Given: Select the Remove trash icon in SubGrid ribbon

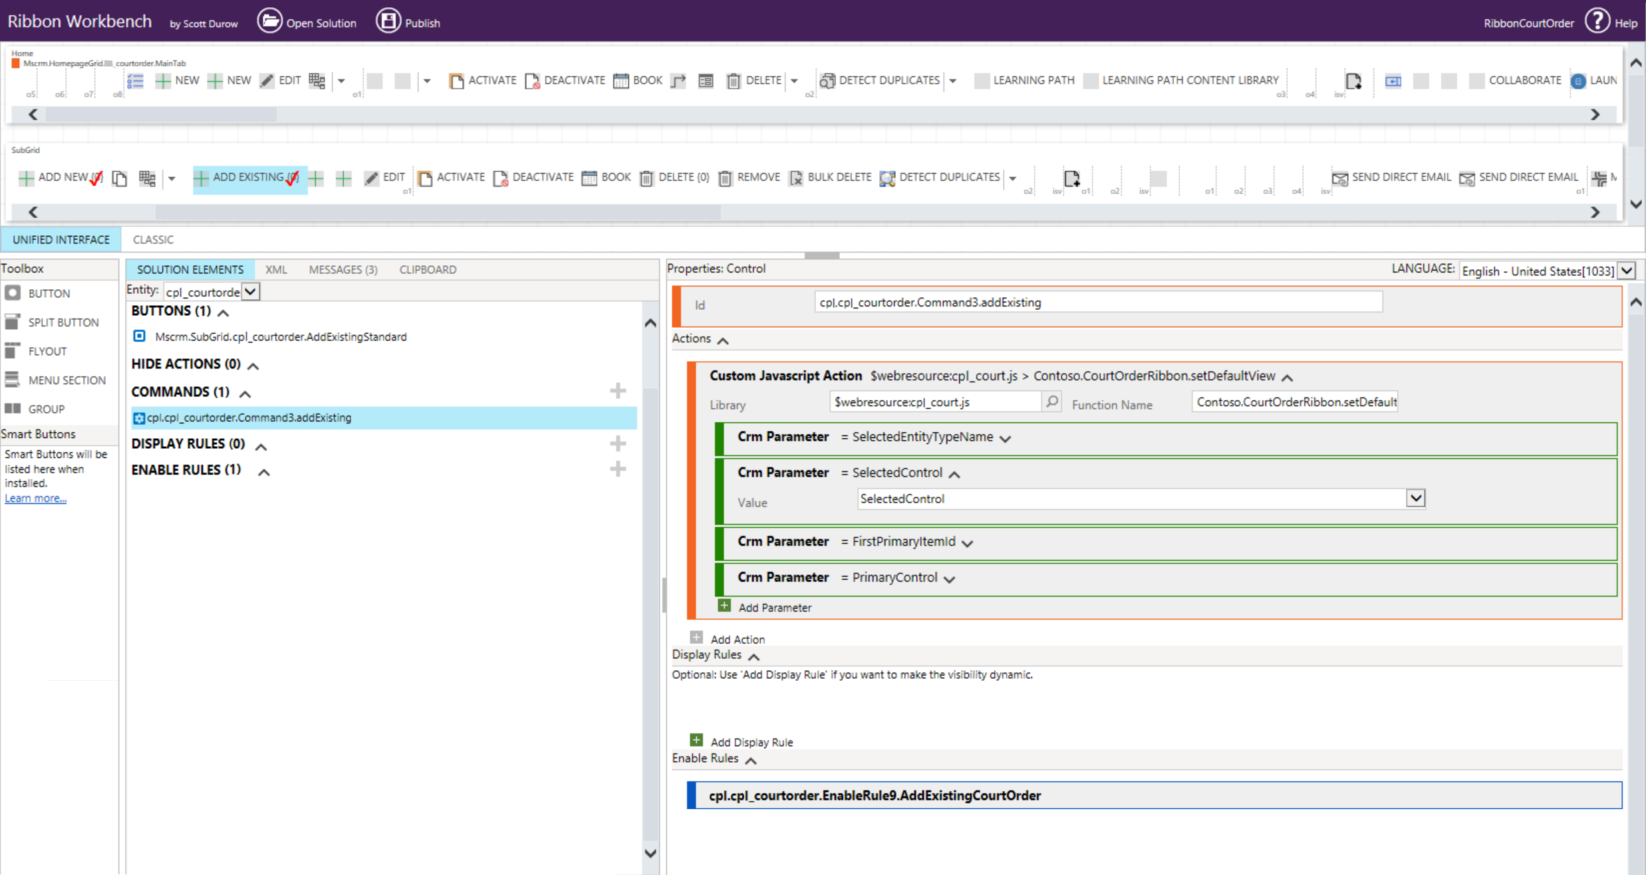Looking at the screenshot, I should (x=726, y=178).
